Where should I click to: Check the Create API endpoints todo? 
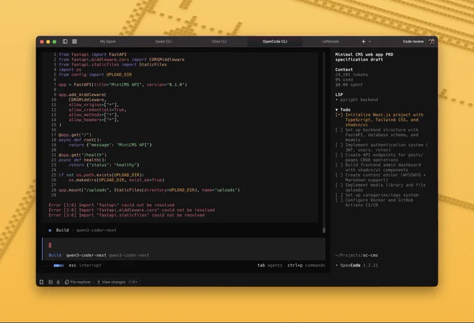[339, 155]
